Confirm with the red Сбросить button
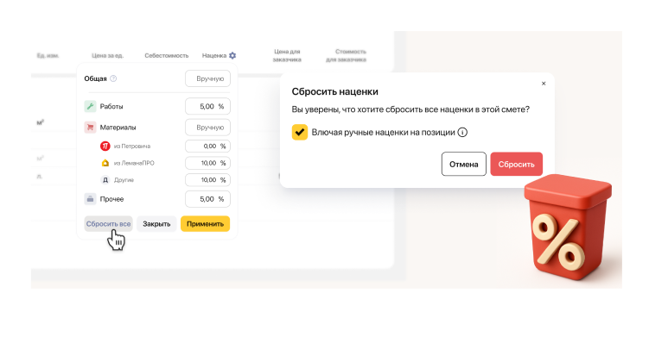Screen dimensions: 649x337 pos(516,164)
